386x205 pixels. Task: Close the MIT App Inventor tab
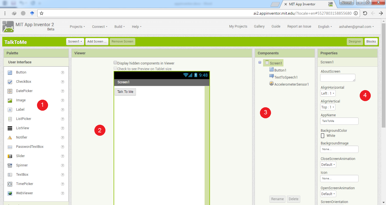285,4
